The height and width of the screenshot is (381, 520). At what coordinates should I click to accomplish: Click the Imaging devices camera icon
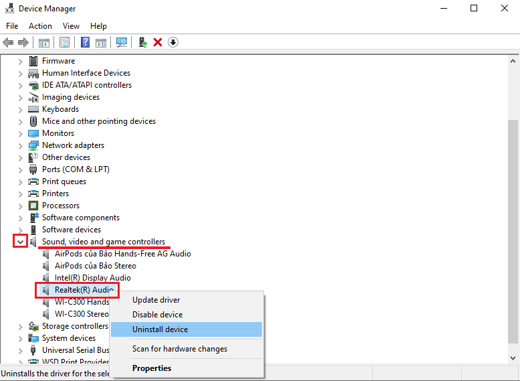33,97
